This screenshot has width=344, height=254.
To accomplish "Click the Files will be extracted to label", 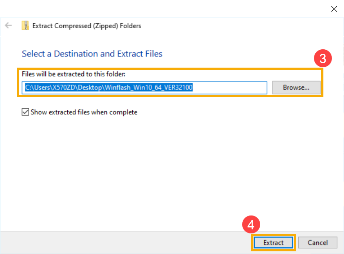I will pos(74,74).
